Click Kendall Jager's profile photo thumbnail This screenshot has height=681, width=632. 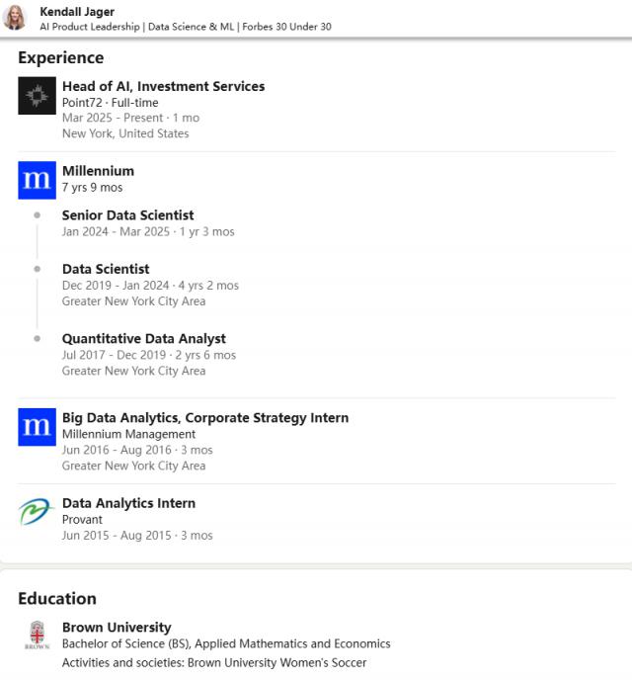(15, 17)
